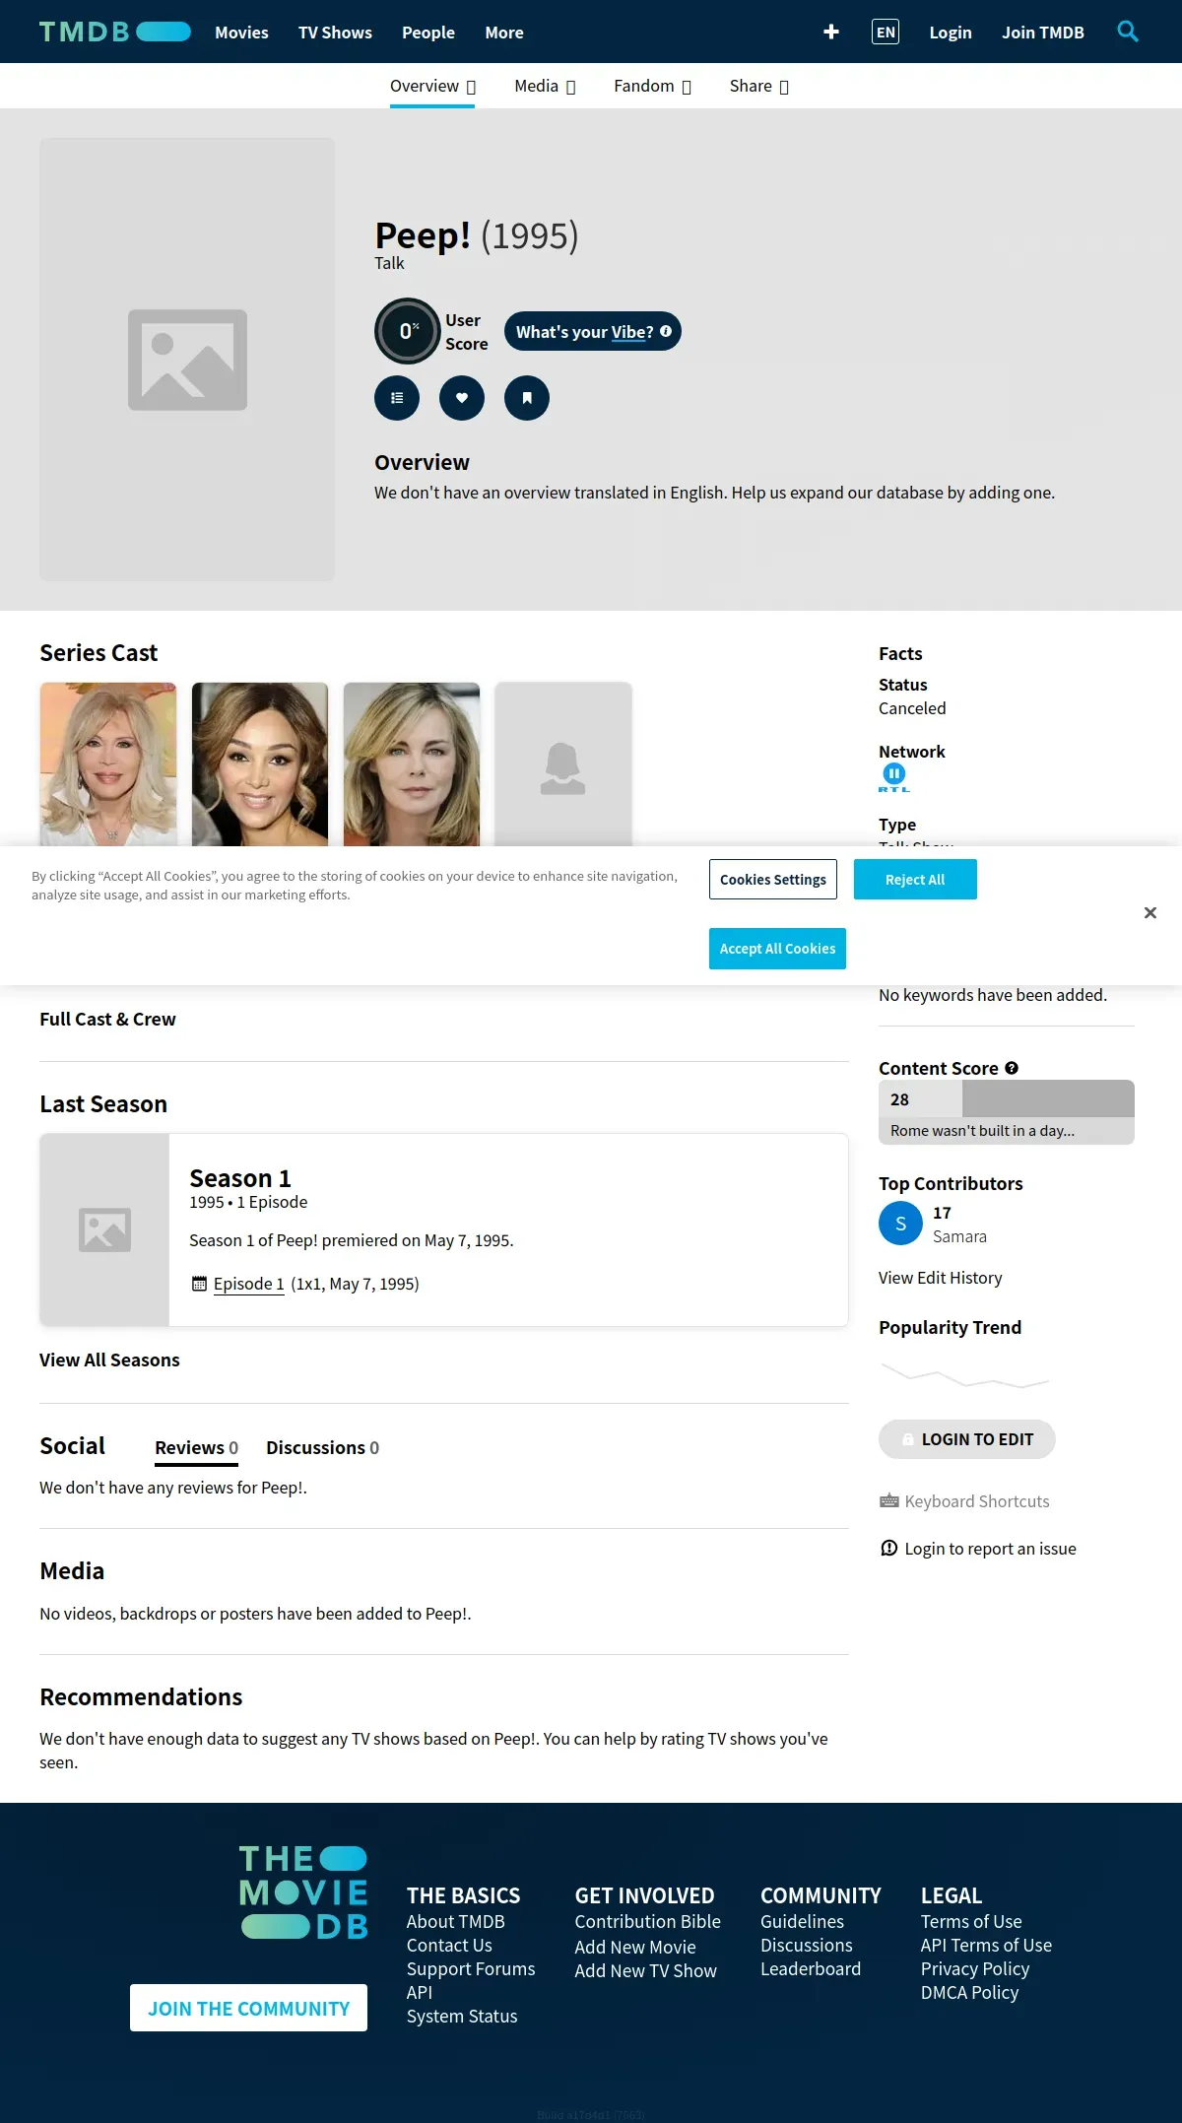Click The Movie DB footer logo
Viewport: 1182px width, 2123px height.
pyautogui.click(x=303, y=1892)
